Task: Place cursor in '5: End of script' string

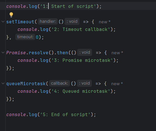Action: click(65, 114)
